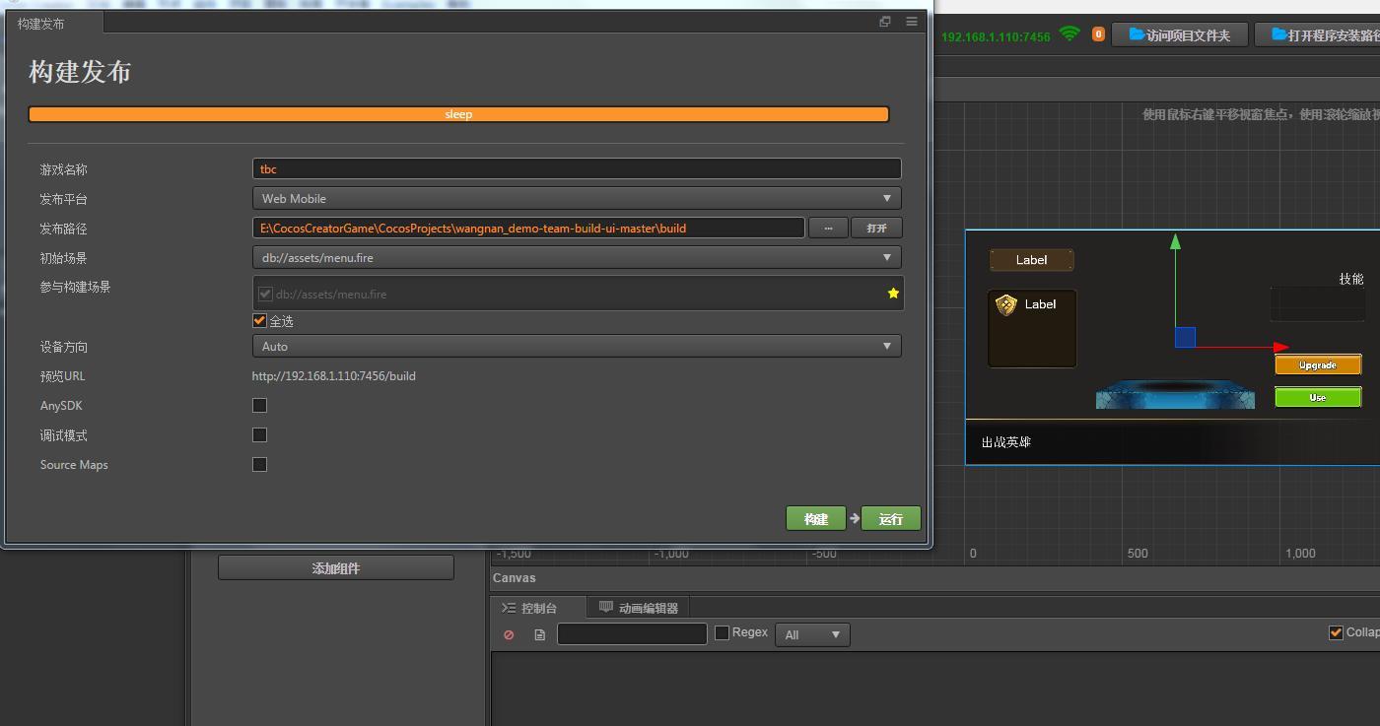Click the orange Upgrade button in the scene
This screenshot has width=1380, height=726.
pyautogui.click(x=1318, y=364)
